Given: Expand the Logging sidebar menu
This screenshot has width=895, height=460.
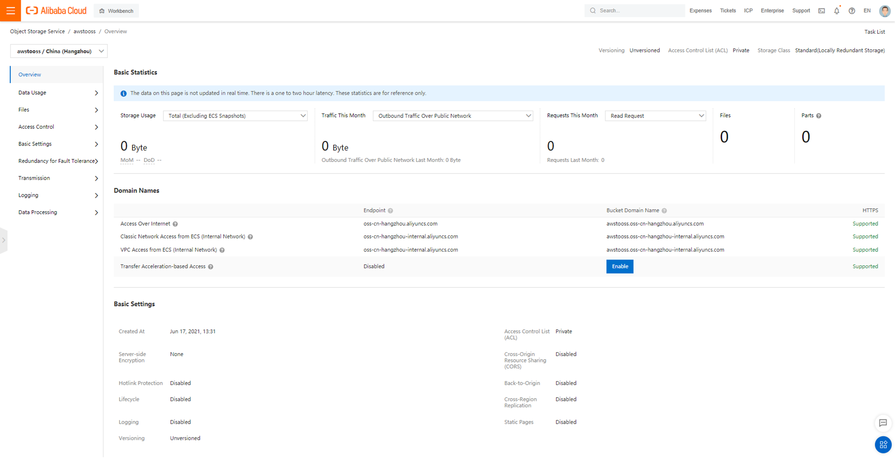Looking at the screenshot, I should 57,196.
